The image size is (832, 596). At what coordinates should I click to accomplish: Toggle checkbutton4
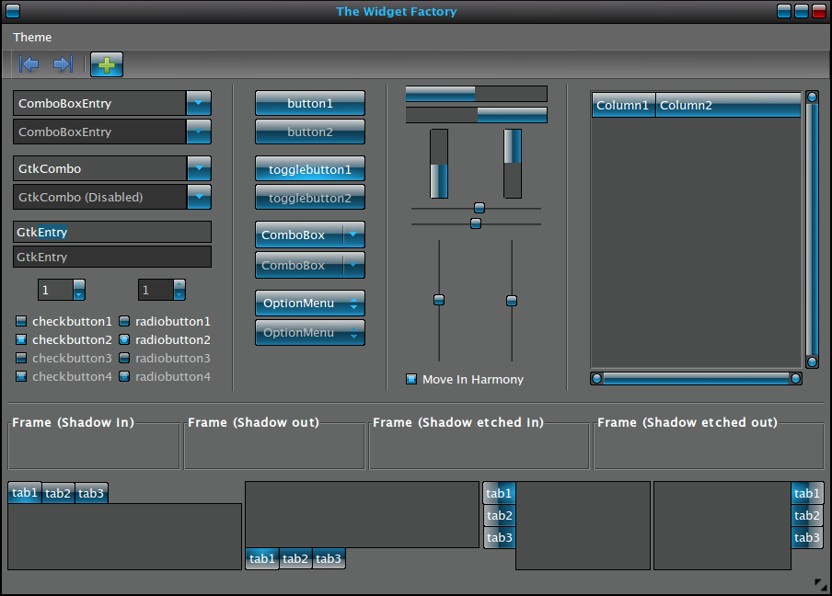64,376
